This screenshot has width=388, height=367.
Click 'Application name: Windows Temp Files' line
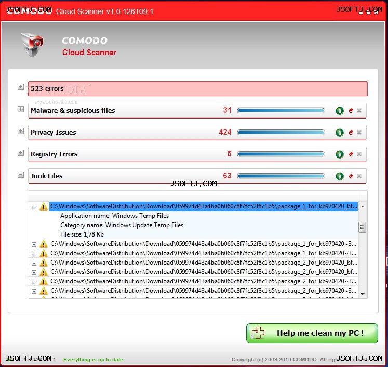click(115, 216)
